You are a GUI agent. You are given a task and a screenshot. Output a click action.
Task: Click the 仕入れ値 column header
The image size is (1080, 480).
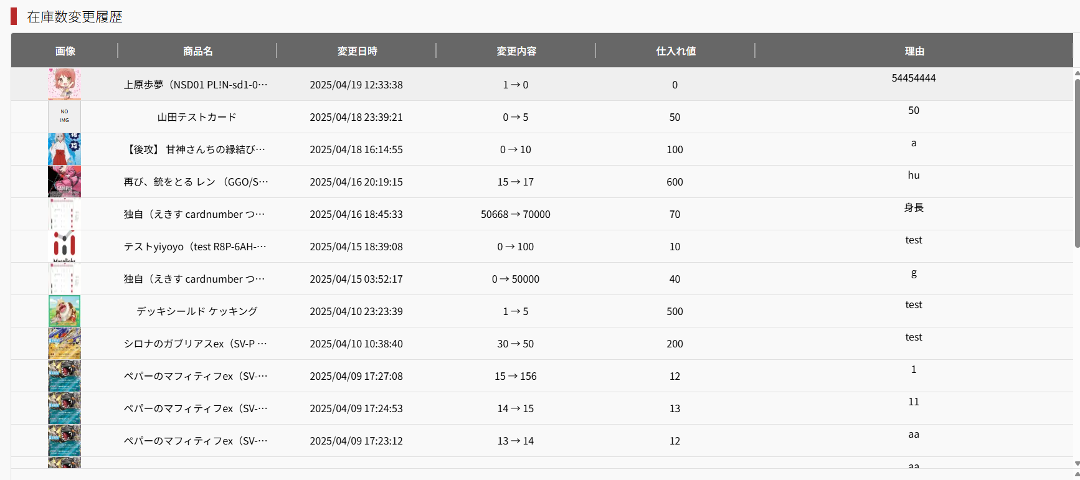[676, 51]
